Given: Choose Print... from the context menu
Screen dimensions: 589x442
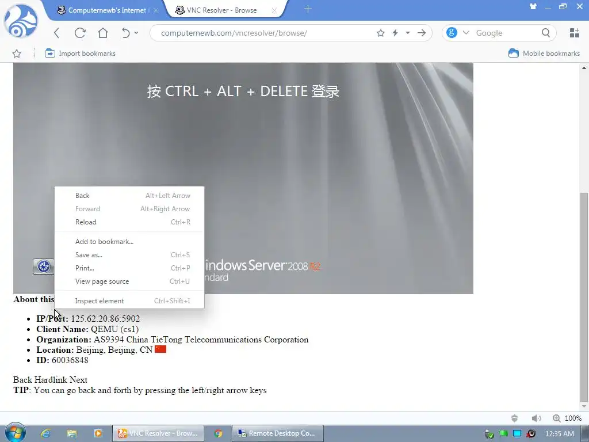Looking at the screenshot, I should (x=129, y=268).
